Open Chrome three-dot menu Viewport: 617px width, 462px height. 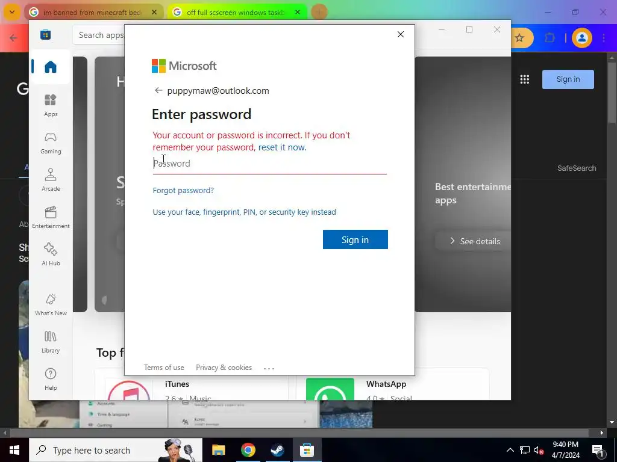pyautogui.click(x=604, y=38)
